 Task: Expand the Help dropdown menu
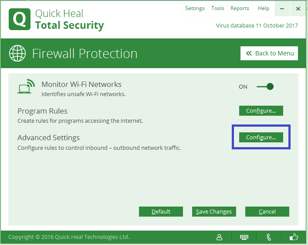pos(264,8)
